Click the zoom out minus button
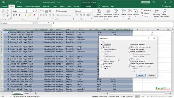Screen dimensions: 174x98 click(x=151, y=96)
